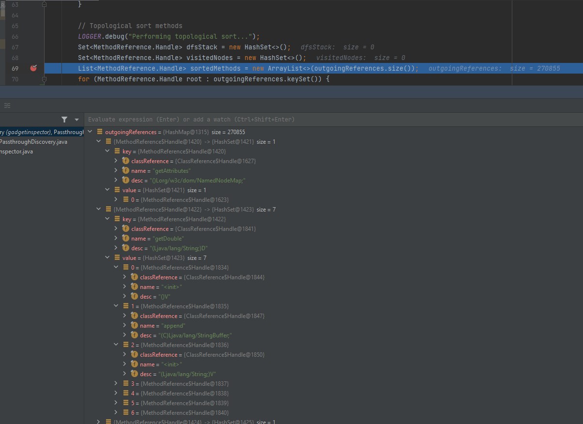Expand the 4 = MethodReference$Handle@1838 node
This screenshot has width=583, height=424.
[116, 393]
